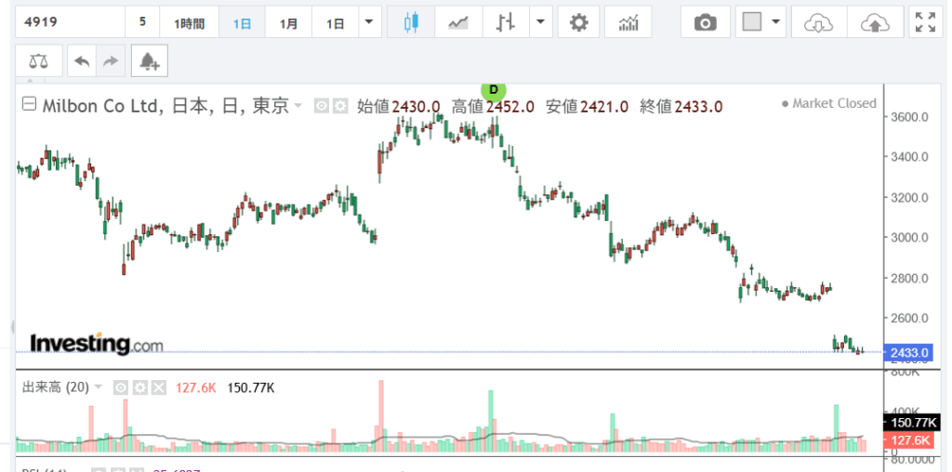The height and width of the screenshot is (472, 952).
Task: Switch to candlestick chart style
Action: tap(411, 22)
